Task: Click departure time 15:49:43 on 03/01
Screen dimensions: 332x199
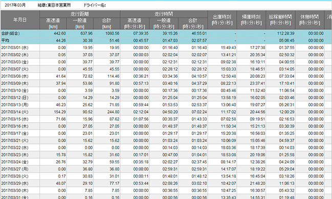Action: click(228, 48)
